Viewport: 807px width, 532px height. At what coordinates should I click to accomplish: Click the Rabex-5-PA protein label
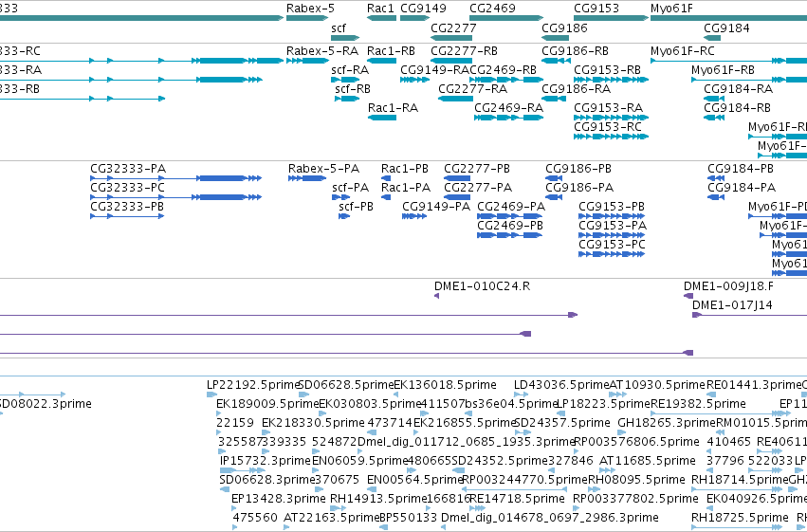pyautogui.click(x=323, y=169)
